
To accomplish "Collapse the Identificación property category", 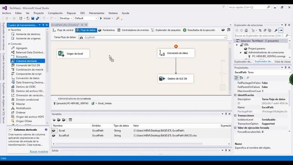I will click(235, 95).
